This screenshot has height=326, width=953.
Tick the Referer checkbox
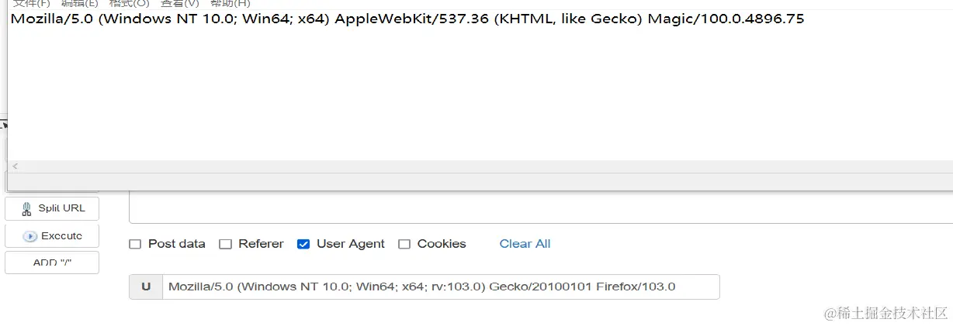pyautogui.click(x=226, y=244)
